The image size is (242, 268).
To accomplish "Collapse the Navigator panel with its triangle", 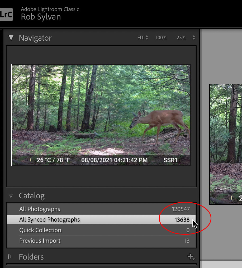I will pyautogui.click(x=11, y=38).
